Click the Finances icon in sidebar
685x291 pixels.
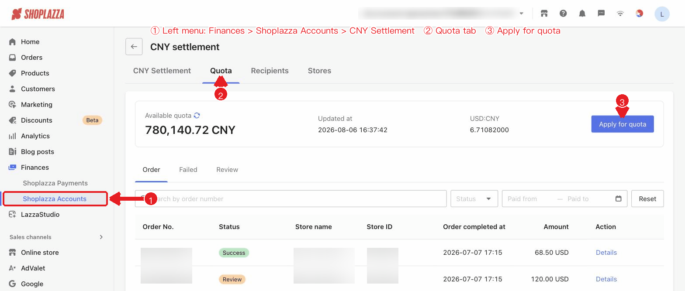coord(13,168)
